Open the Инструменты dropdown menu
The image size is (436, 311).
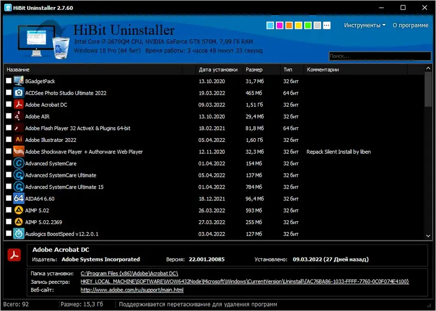click(365, 25)
